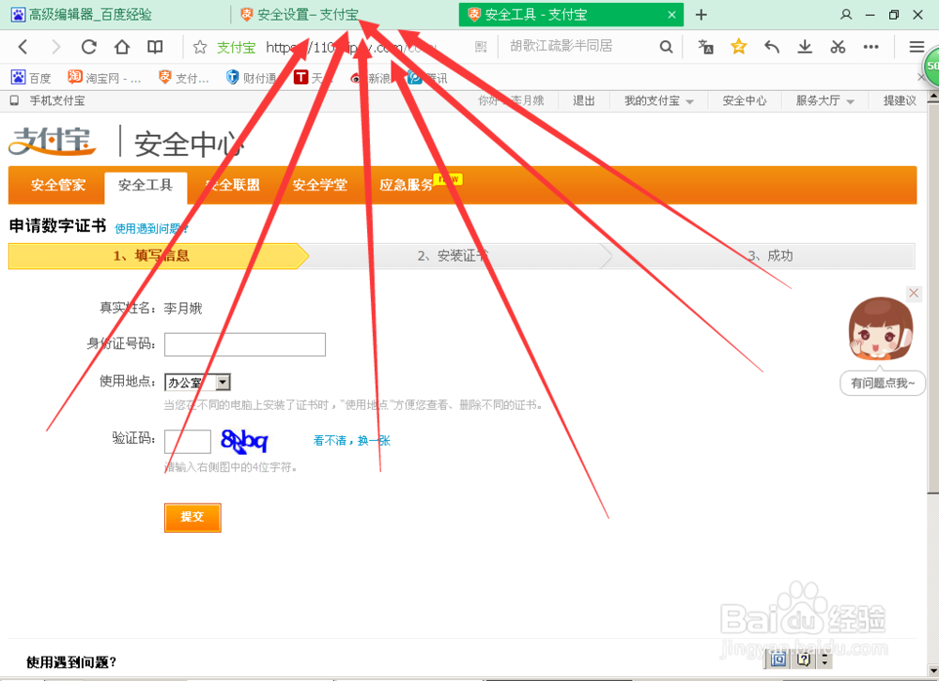Click the captcha image 8ybq
This screenshot has height=681, width=939.
click(244, 441)
